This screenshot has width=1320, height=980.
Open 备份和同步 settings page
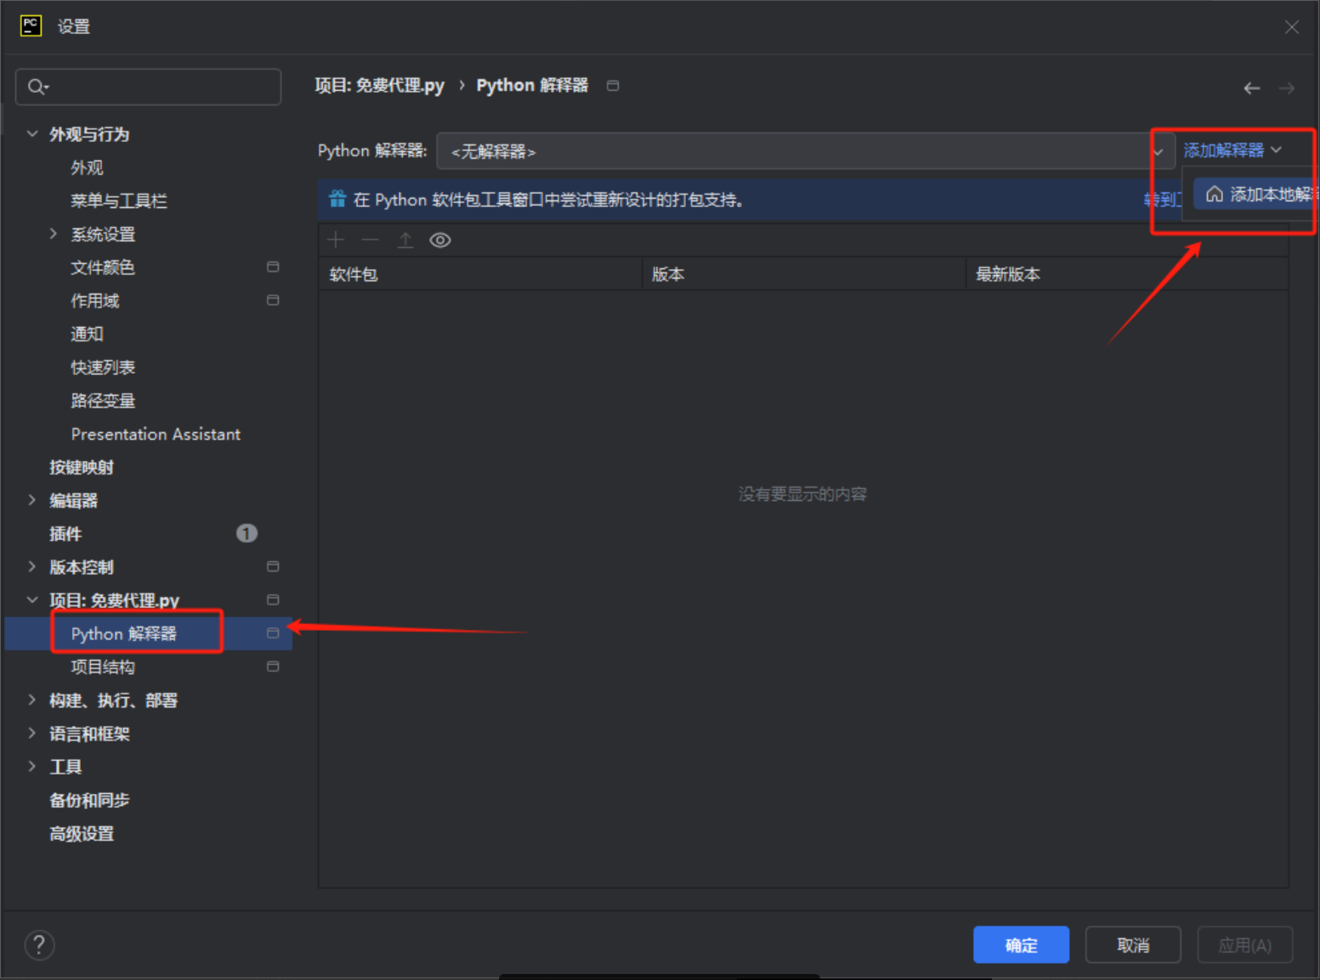click(x=89, y=800)
